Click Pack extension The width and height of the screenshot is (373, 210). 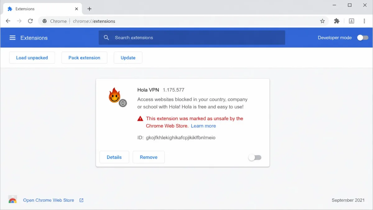[x=84, y=58]
